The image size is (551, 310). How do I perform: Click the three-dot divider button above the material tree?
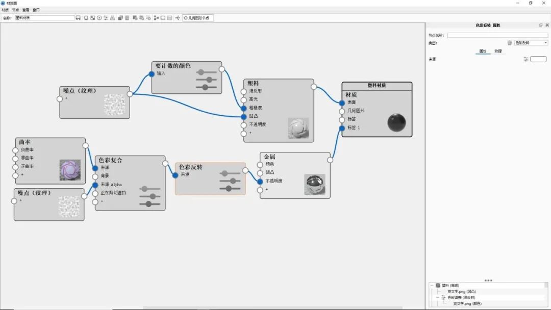pos(489,280)
